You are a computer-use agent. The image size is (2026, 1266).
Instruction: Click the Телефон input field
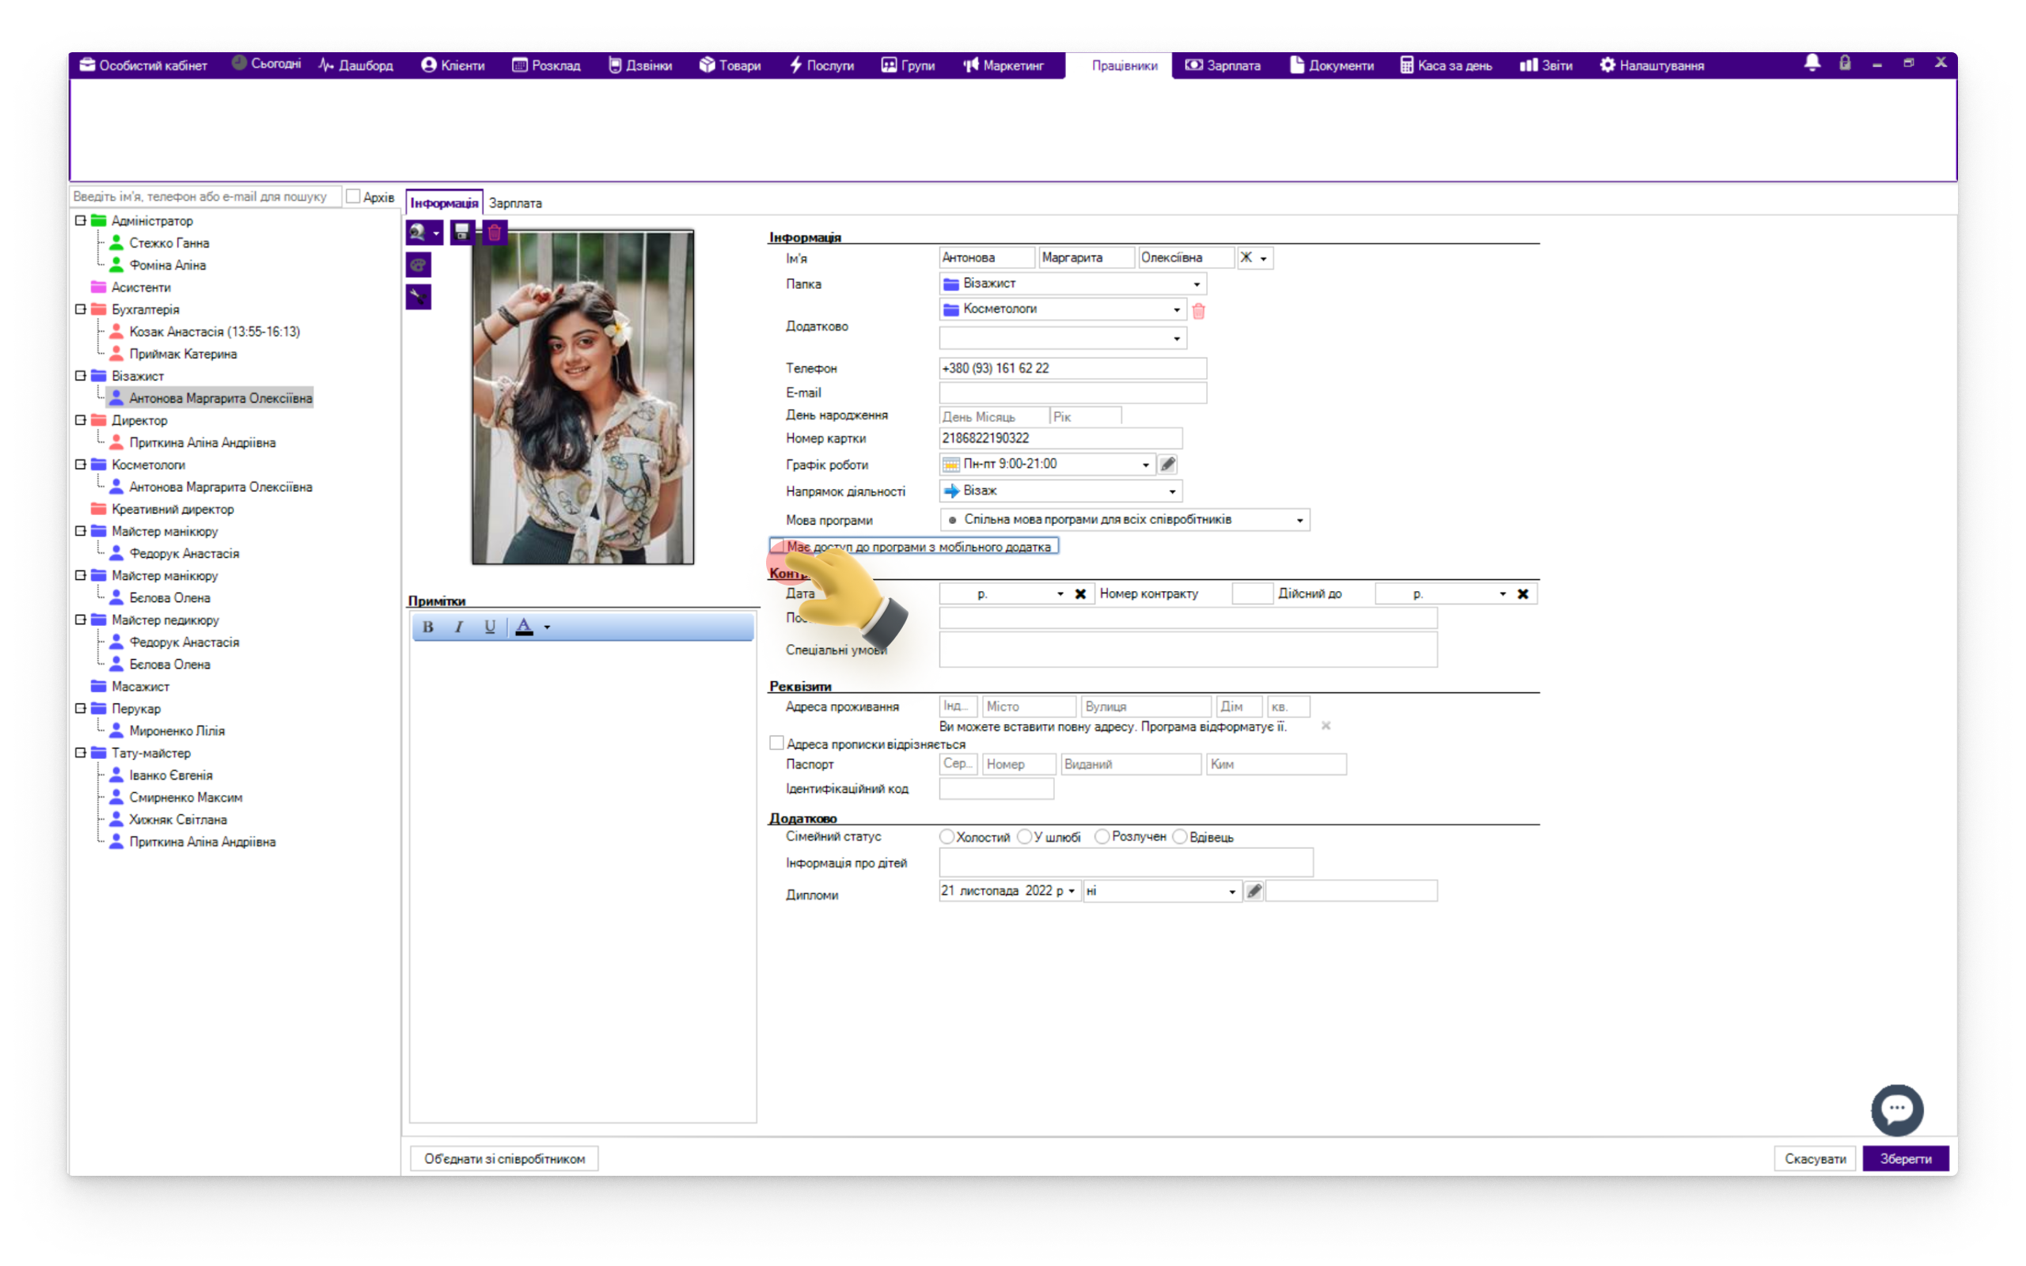1072,369
